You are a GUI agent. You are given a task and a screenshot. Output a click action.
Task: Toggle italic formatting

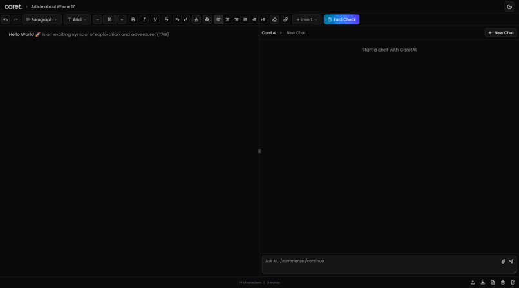[x=144, y=19]
